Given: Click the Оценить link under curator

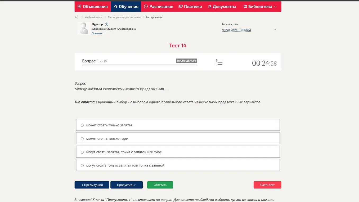Looking at the screenshot, I should pos(97,33).
